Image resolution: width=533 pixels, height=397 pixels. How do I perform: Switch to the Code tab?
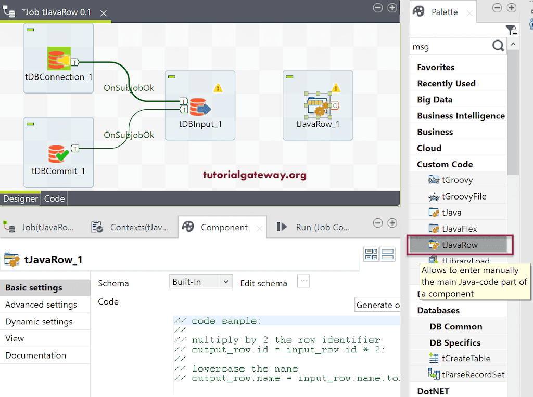tap(54, 198)
